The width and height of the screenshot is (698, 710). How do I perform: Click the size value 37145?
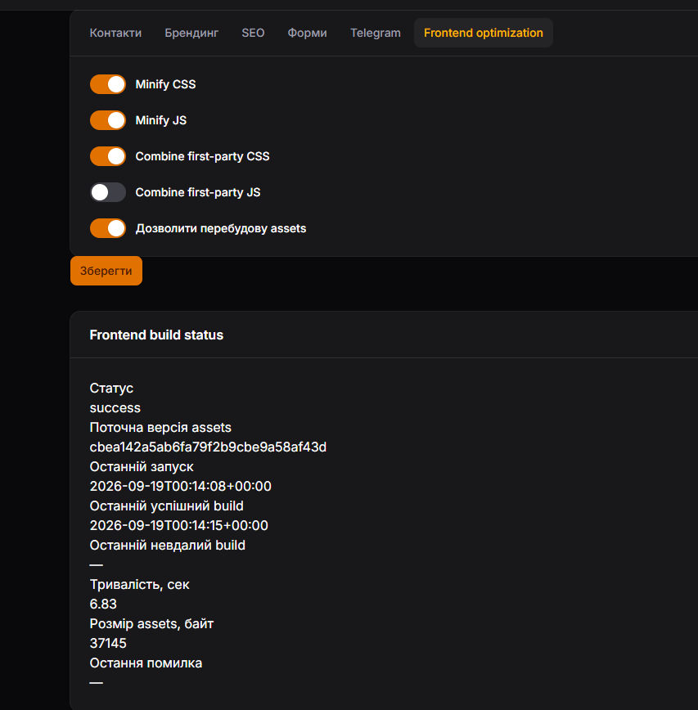(x=108, y=644)
